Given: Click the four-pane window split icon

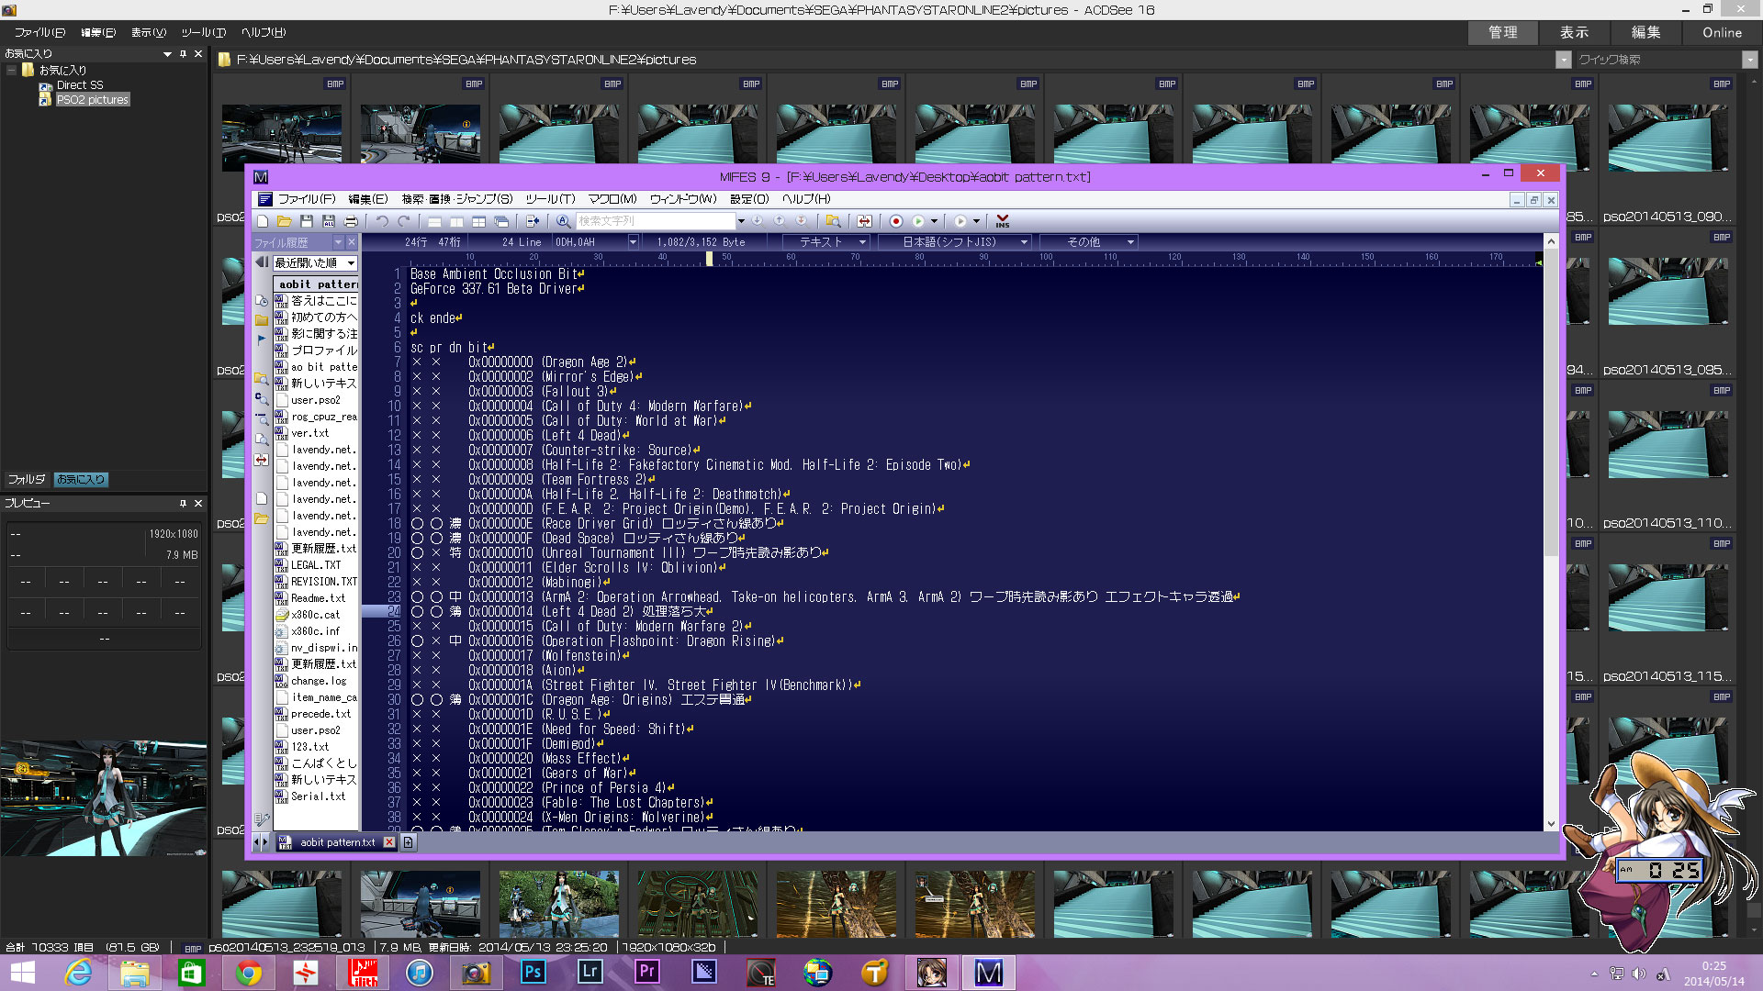Looking at the screenshot, I should click(x=478, y=221).
